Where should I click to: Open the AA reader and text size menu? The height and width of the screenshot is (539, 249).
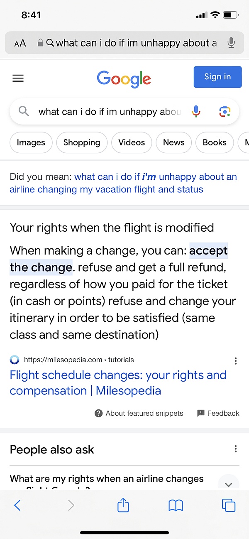20,43
